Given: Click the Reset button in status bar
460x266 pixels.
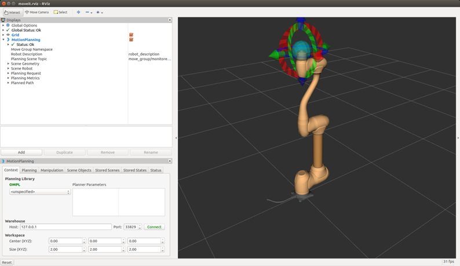Looking at the screenshot, I should (x=6, y=263).
